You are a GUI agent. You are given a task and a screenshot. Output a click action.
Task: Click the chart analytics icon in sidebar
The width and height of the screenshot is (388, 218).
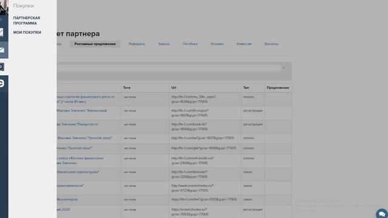click(2, 32)
